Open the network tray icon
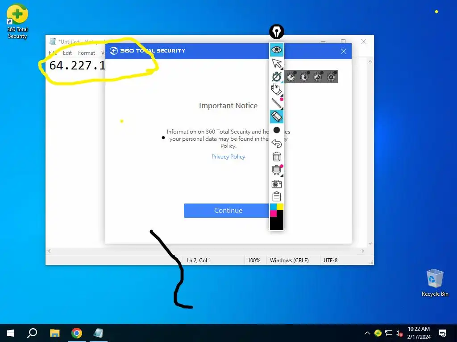The image size is (457, 342). coord(389,333)
